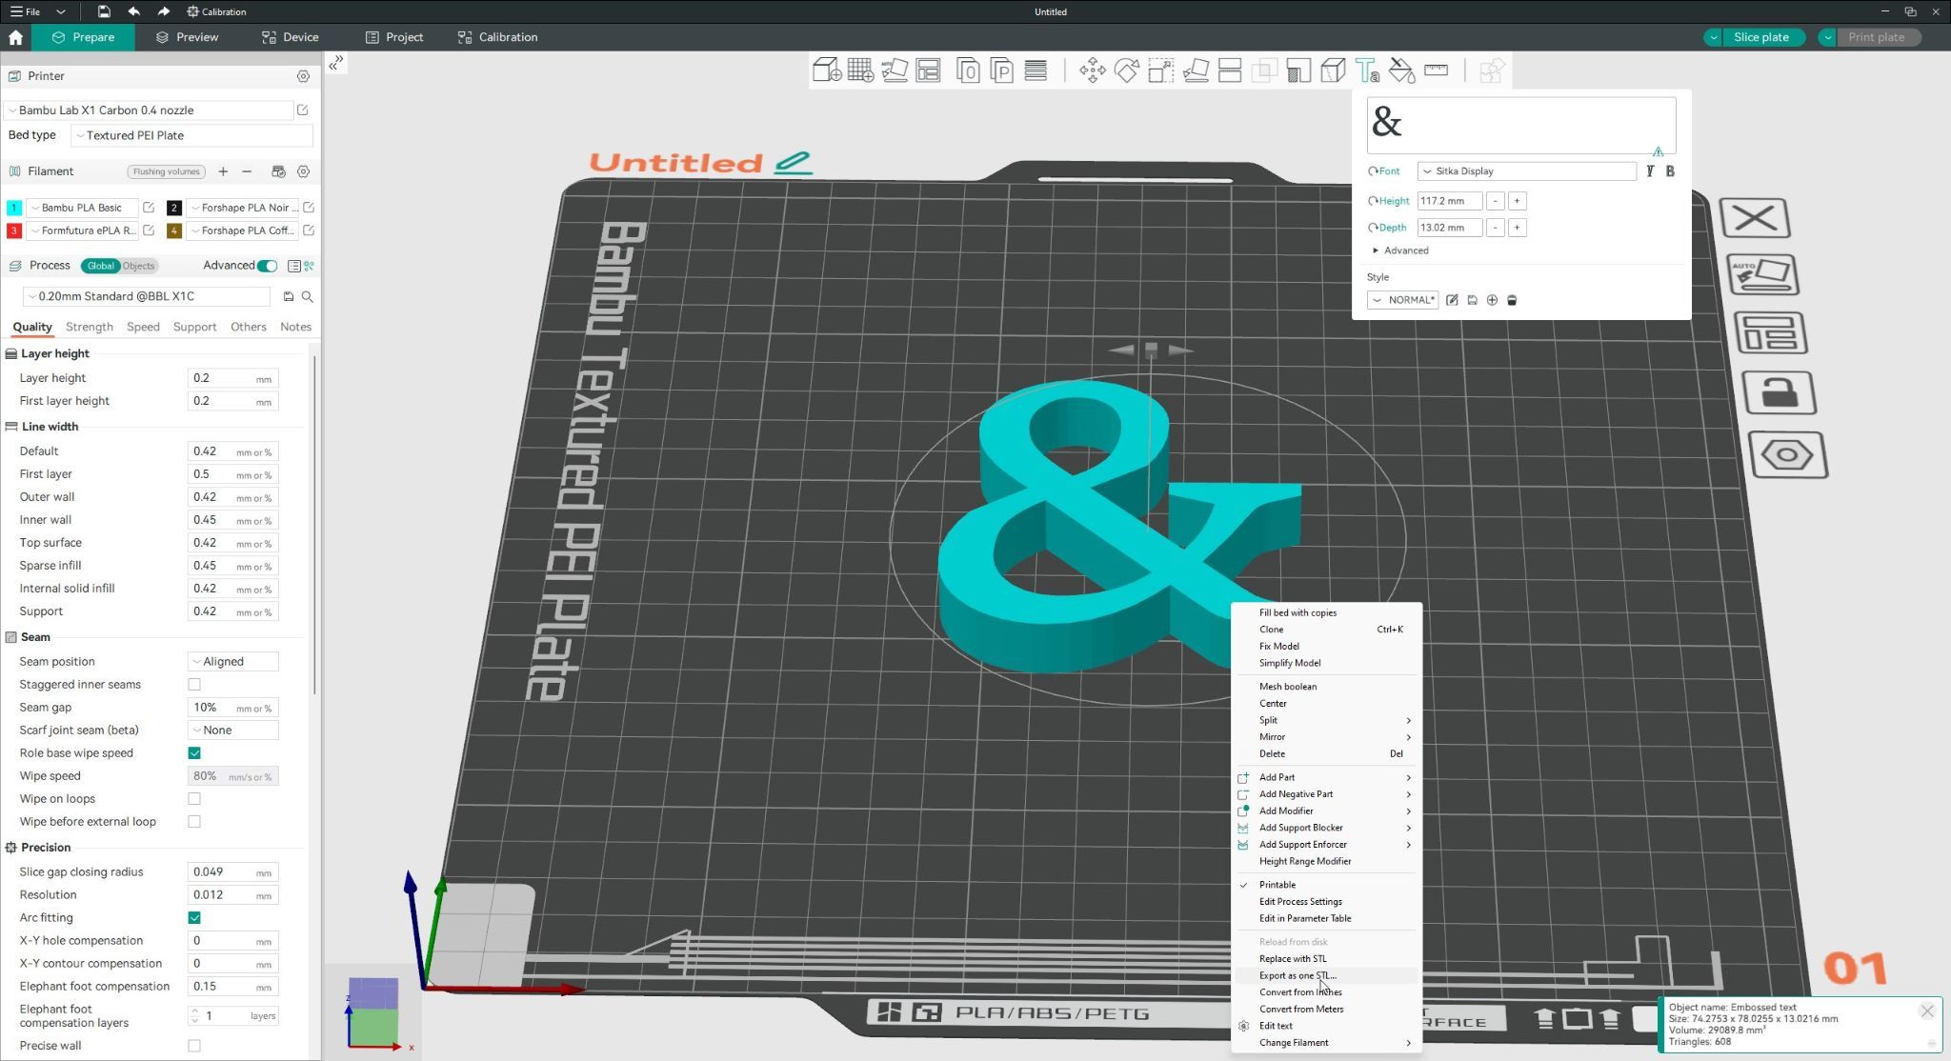Click the lock plate icon
1951x1061 pixels.
1779,392
